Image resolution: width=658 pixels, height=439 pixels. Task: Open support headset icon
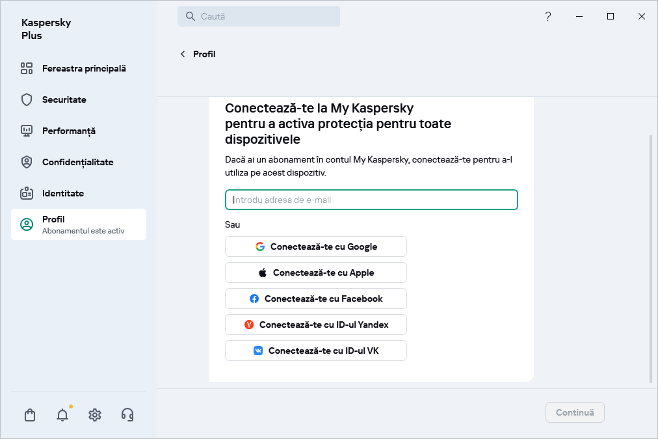coord(127,415)
